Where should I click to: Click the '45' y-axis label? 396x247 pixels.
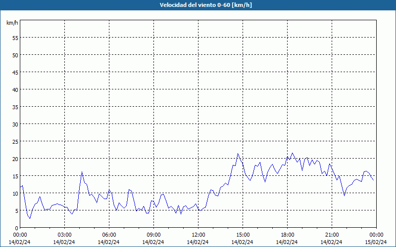[x=15, y=72]
